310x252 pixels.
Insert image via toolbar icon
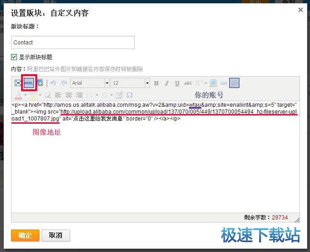[x=213, y=83]
